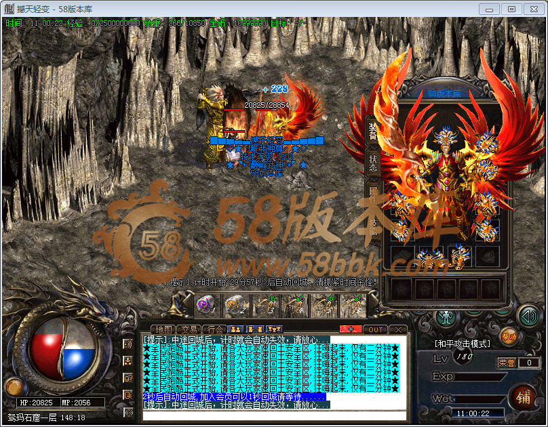Select the right ring equipment slot
Screen dimensions: 548x427
click(487, 230)
